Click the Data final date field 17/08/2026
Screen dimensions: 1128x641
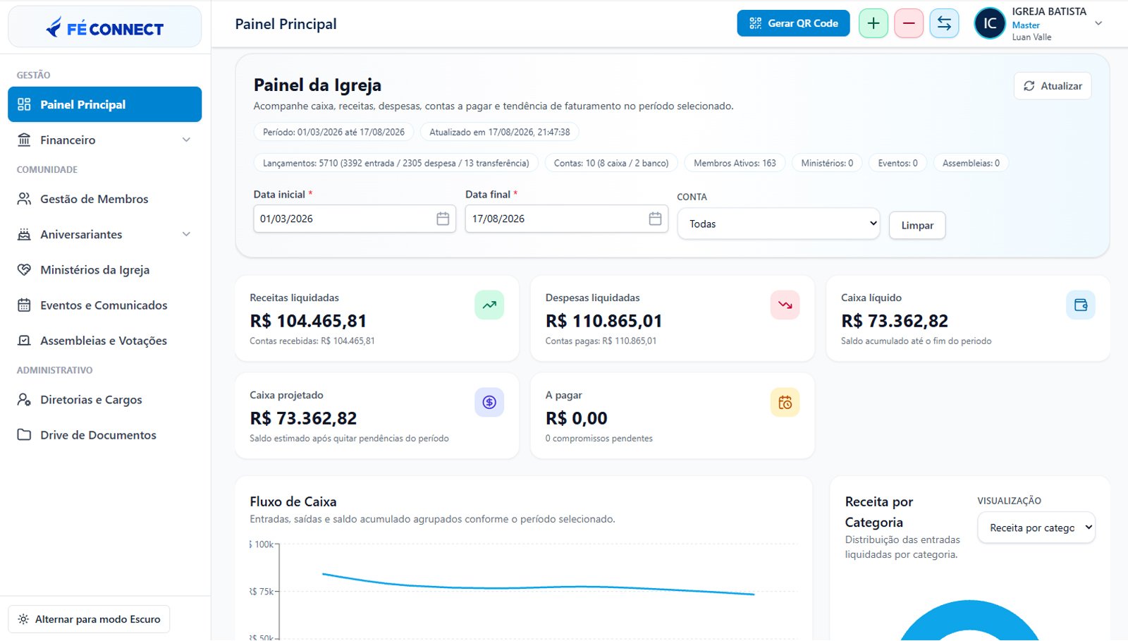coord(566,219)
